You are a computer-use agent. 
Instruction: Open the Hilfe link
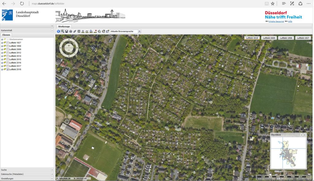click(290, 21)
